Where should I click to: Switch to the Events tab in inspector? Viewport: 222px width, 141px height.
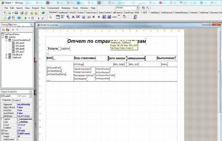[16, 100]
